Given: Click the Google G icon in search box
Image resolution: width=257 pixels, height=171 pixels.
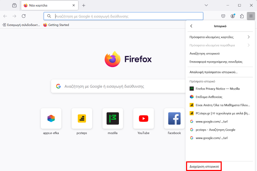Looking at the screenshot, I should [58, 86].
